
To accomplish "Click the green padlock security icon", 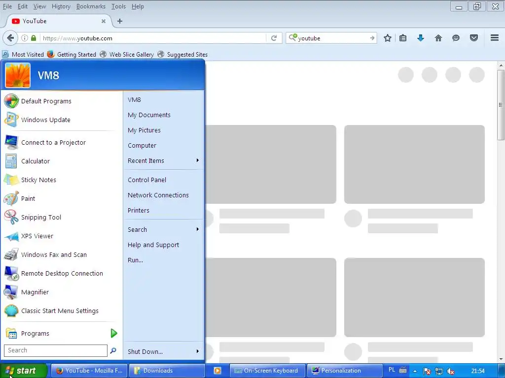I will pos(34,38).
